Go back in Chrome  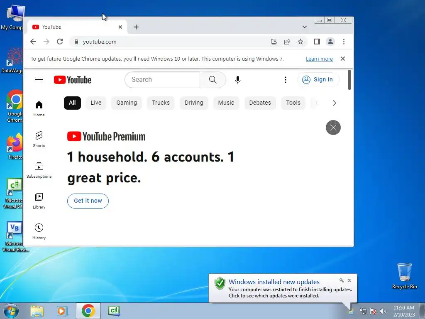point(33,42)
